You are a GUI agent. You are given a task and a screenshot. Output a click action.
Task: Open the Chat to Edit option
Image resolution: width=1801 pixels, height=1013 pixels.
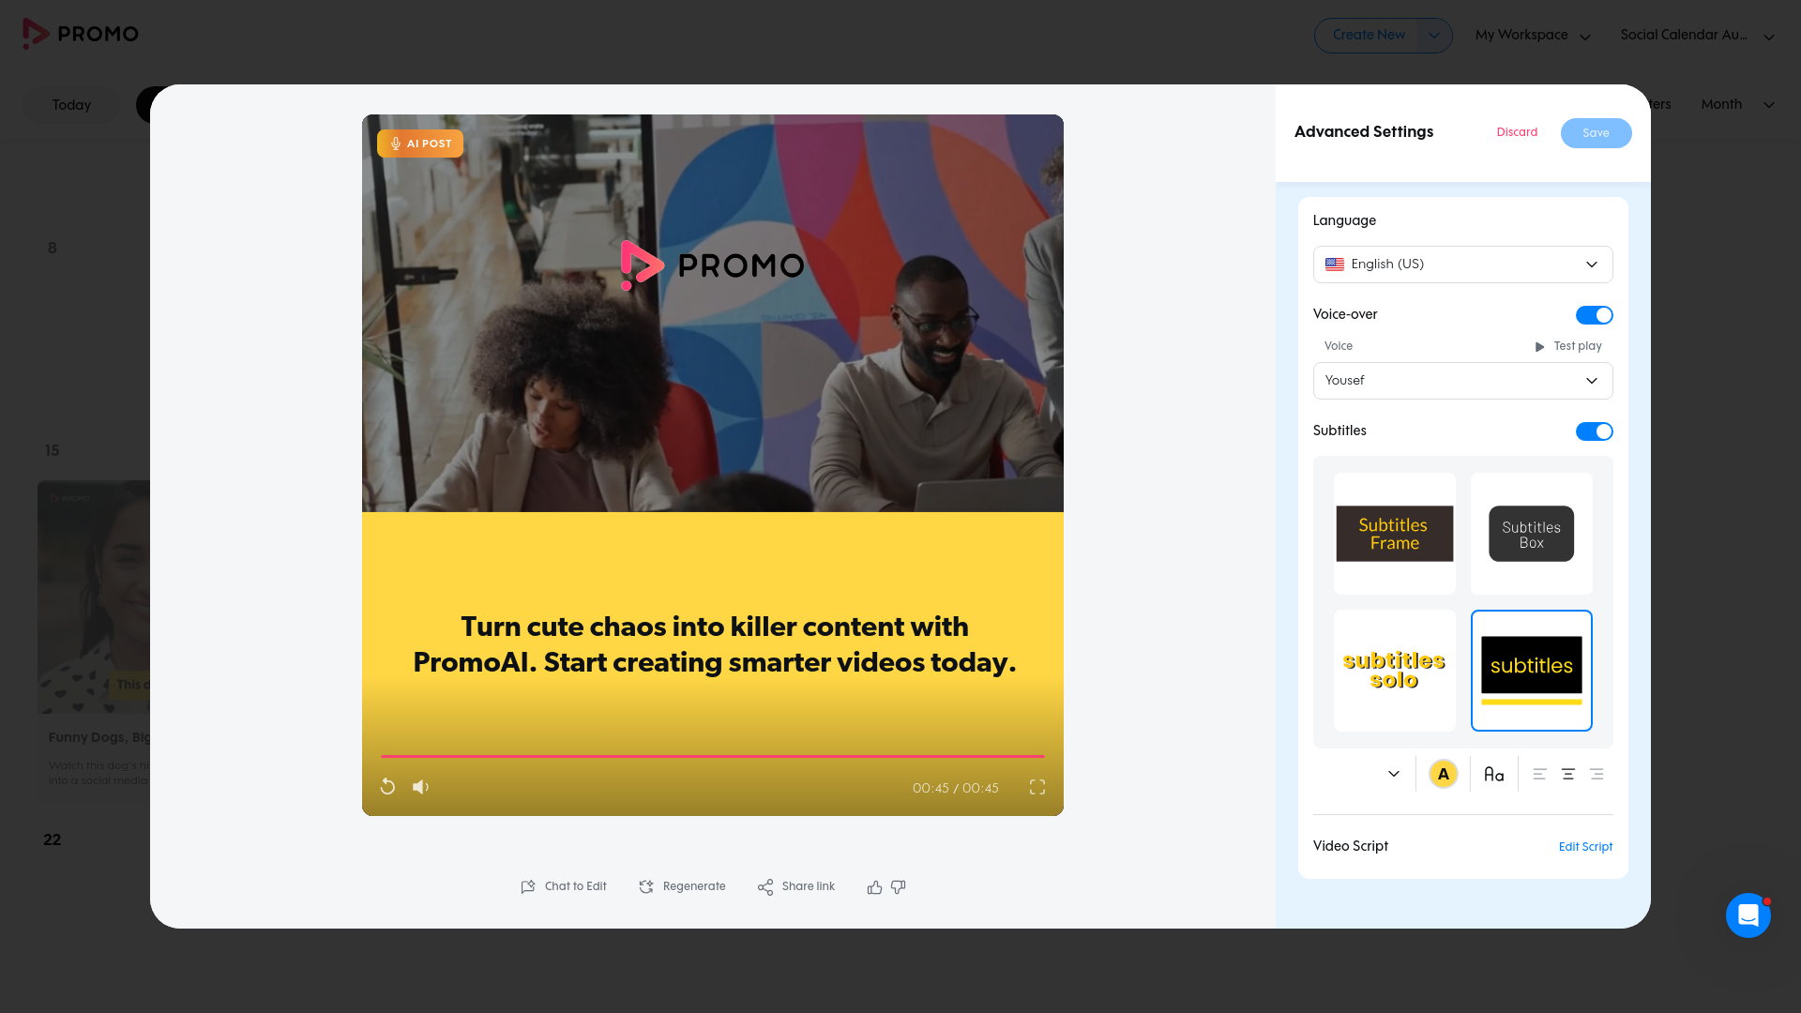tap(564, 886)
